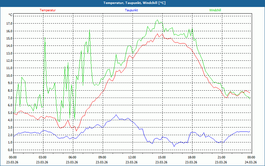Choose the 18:00 time marker

pyautogui.click(x=192, y=157)
